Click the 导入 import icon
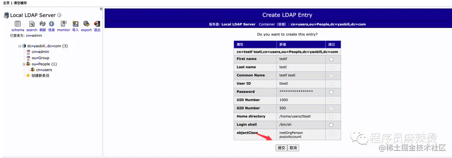 point(75,24)
